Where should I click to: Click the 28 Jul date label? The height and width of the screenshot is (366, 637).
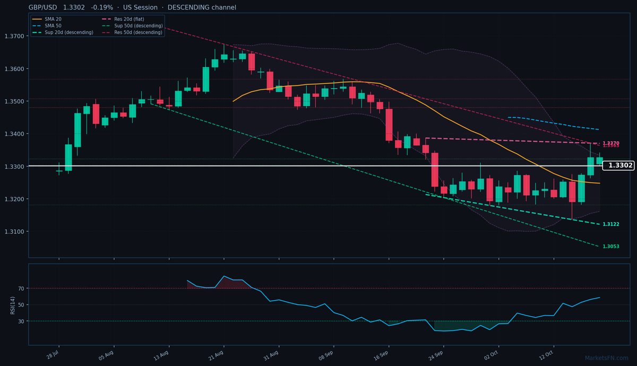(x=53, y=355)
